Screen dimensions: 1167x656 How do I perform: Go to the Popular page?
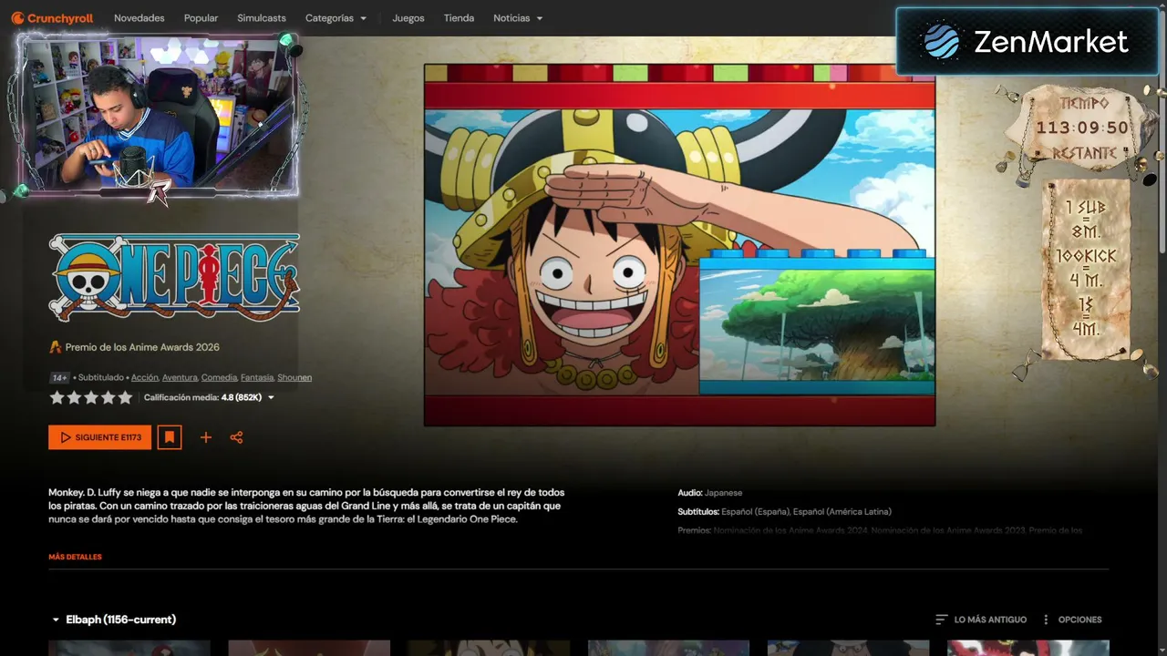pyautogui.click(x=201, y=18)
